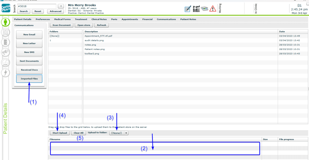Click the lightning bolt sidebar icon
Image resolution: width=309 pixels, height=160 pixels.
pyautogui.click(x=5, y=73)
